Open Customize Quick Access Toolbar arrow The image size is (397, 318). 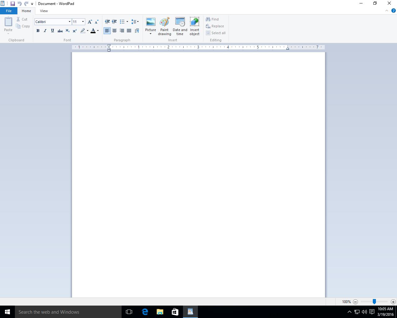click(32, 4)
